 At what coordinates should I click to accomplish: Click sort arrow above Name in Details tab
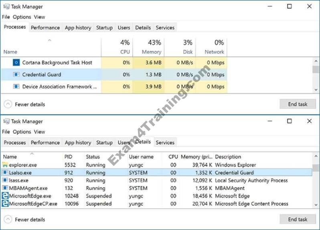pos(32,153)
